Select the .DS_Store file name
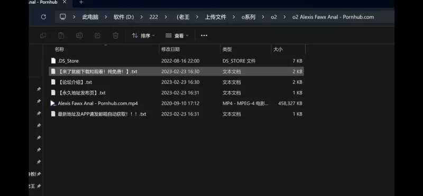The height and width of the screenshot is (196, 423). (x=68, y=61)
